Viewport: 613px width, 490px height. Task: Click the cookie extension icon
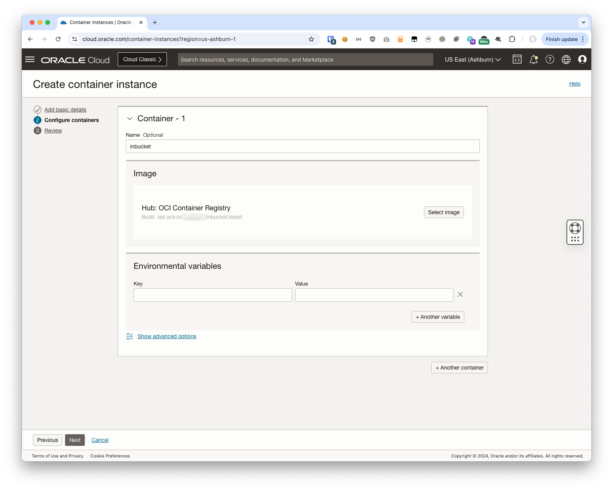pyautogui.click(x=345, y=39)
